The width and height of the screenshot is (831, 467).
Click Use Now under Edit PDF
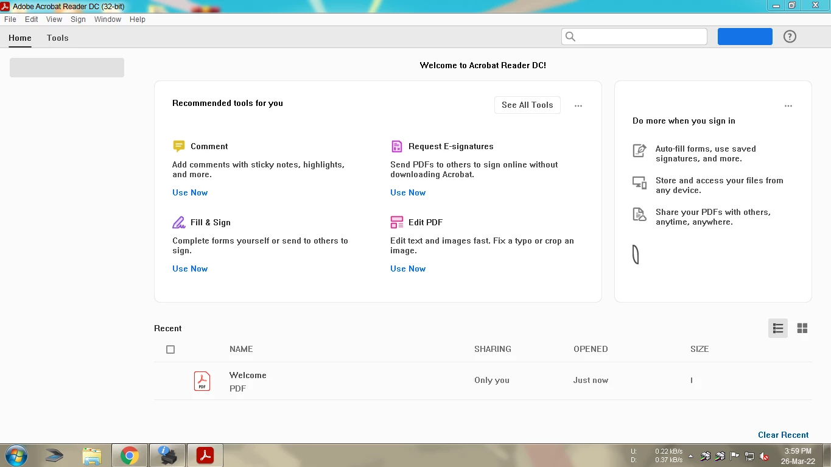(408, 269)
